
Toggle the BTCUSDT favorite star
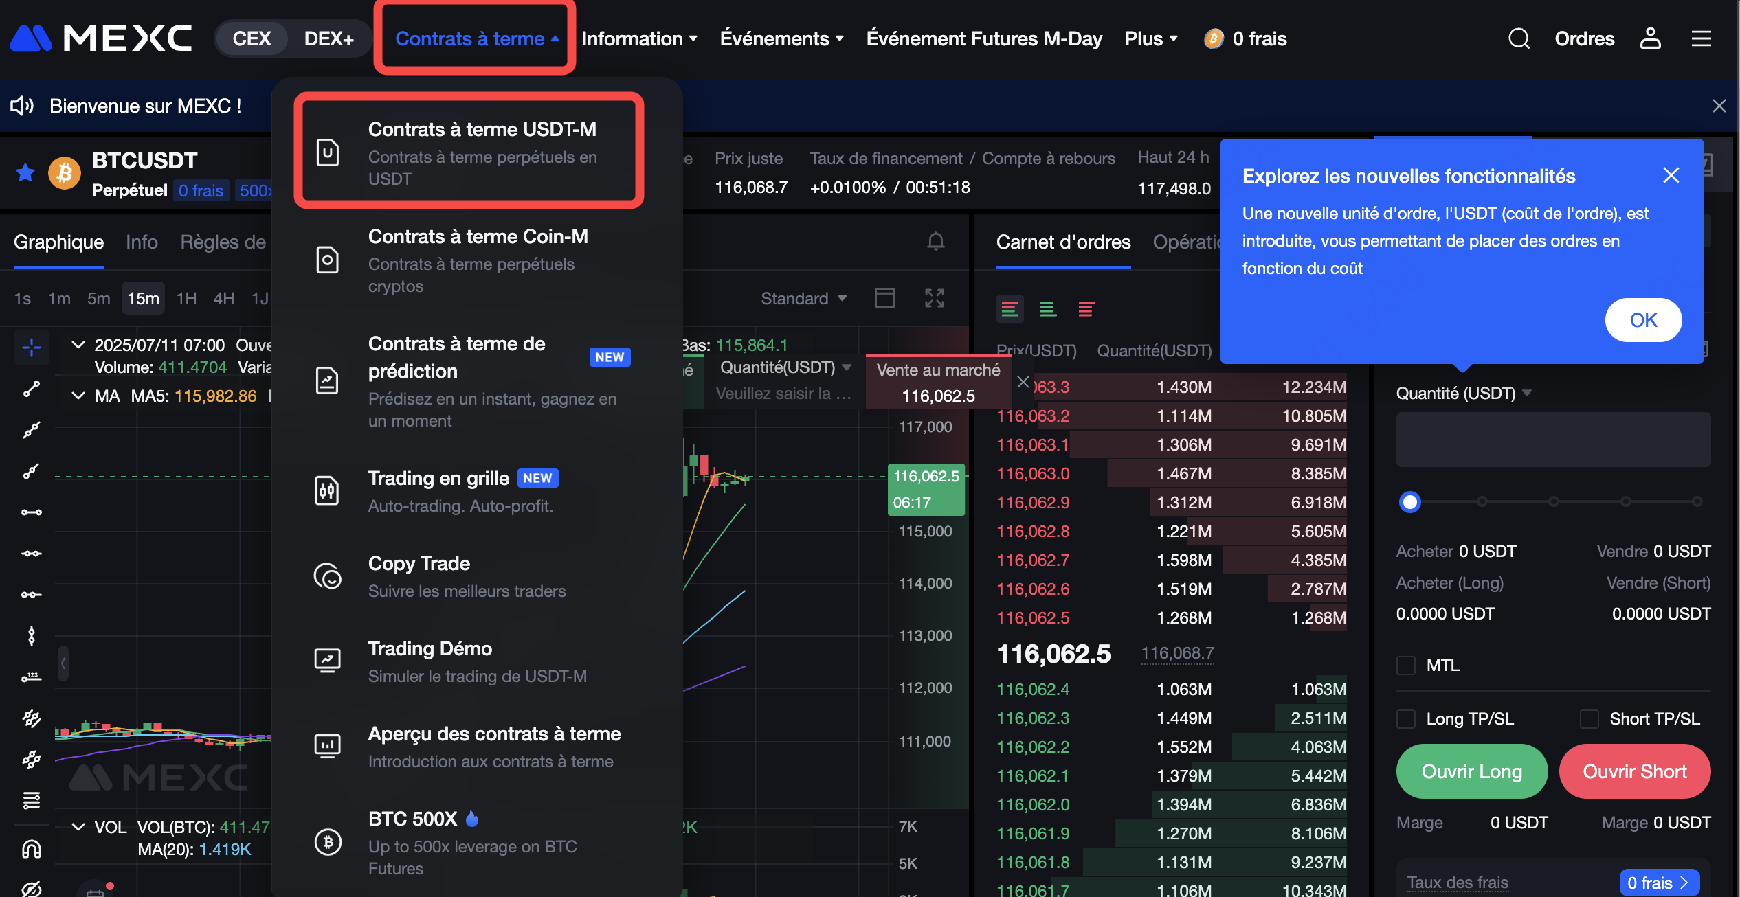[25, 172]
